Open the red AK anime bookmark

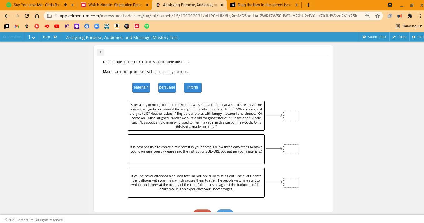pyautogui.click(x=137, y=26)
